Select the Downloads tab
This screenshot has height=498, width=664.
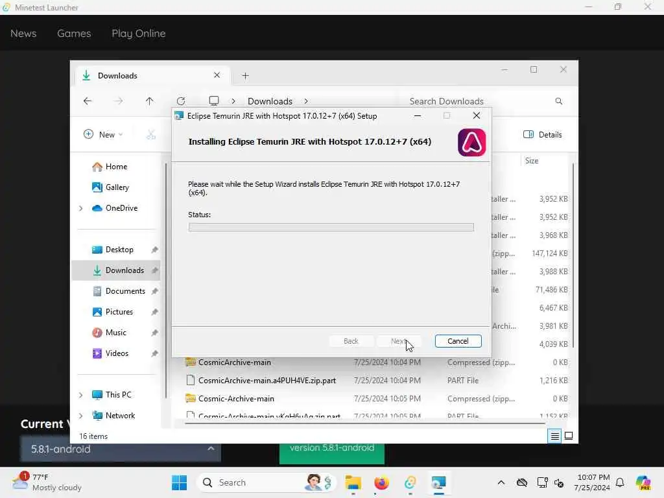pos(152,75)
